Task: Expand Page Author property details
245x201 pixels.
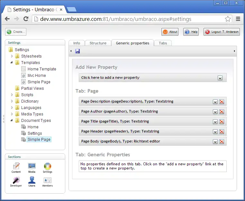Action: click(x=215, y=112)
